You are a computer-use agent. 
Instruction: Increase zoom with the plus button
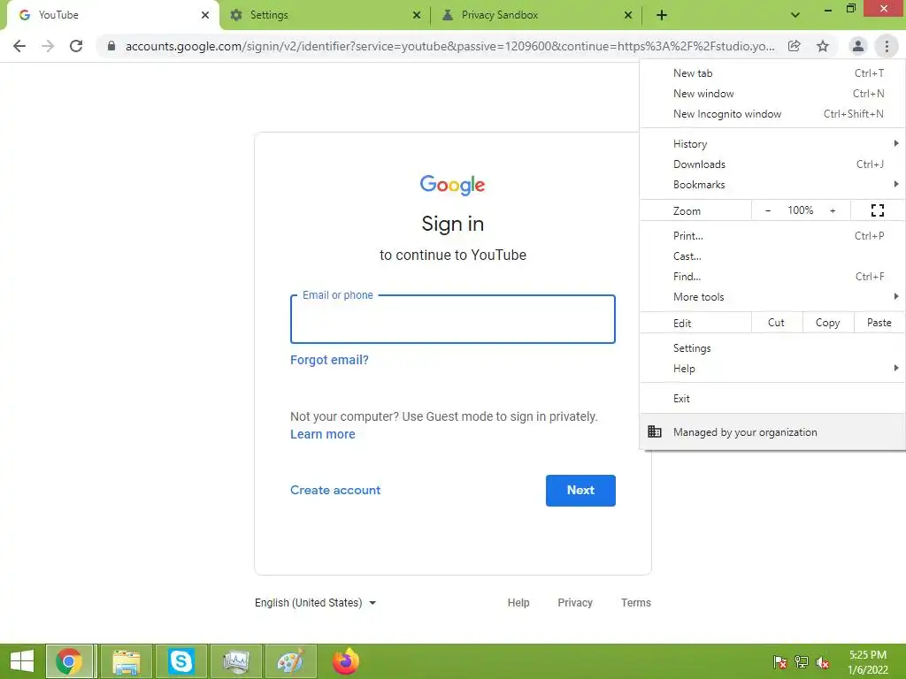(x=833, y=210)
